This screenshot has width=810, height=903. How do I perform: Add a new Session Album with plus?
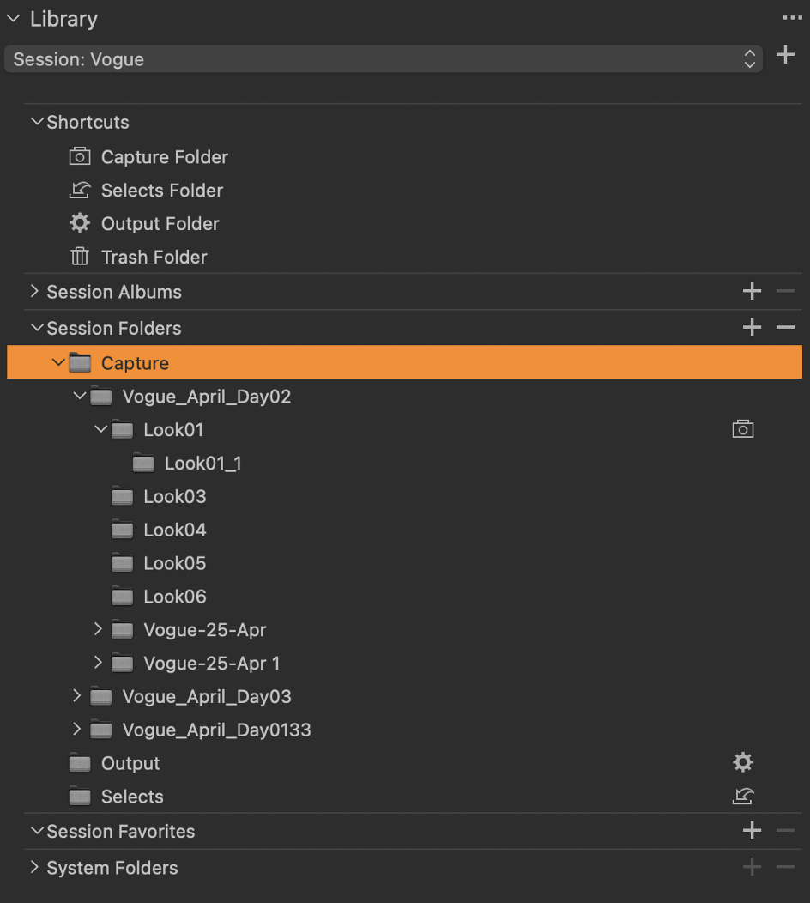click(752, 291)
